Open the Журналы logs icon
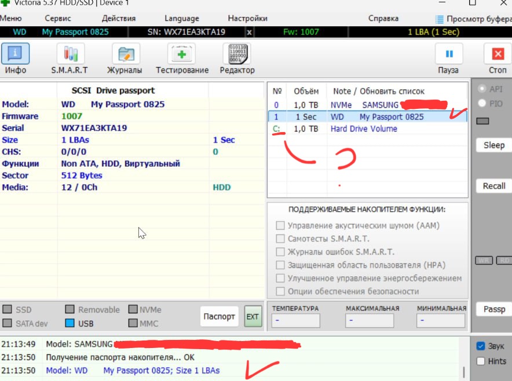Viewport: 512px width, 381px height. 126,53
